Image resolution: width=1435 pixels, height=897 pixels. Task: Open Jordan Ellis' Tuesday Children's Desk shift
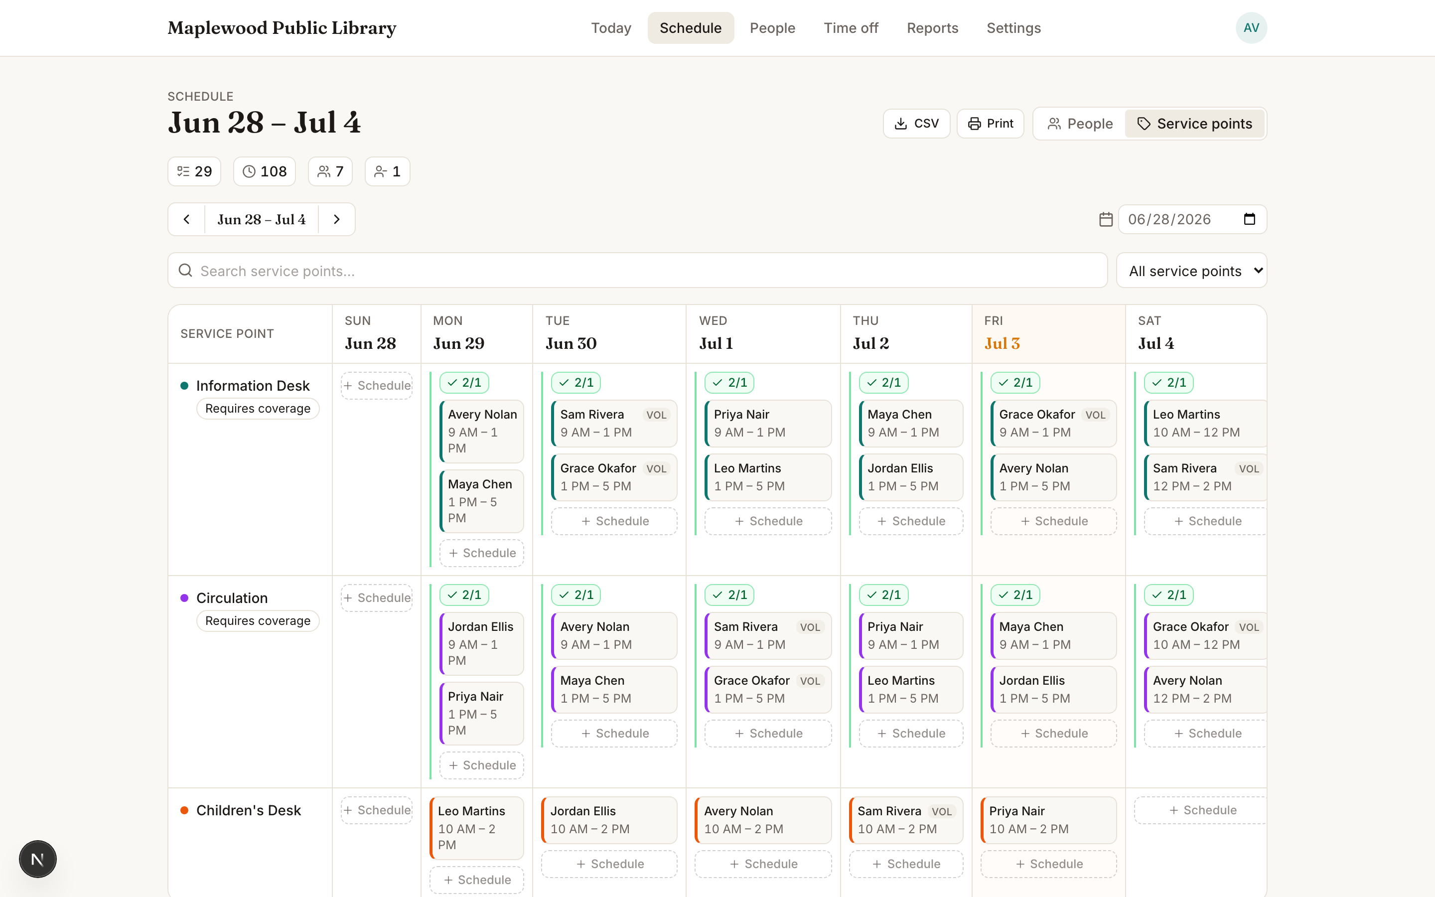[x=609, y=820]
